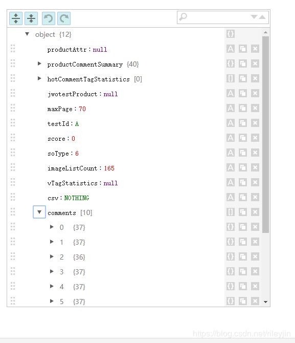Duplicate the imageListCount field

(242, 167)
